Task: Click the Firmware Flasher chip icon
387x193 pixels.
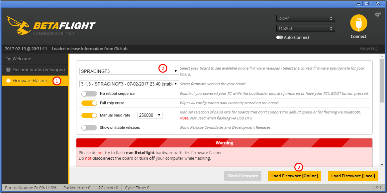Action: (x=8, y=81)
